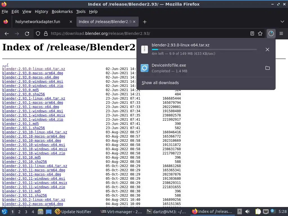Screen dimensions: 288x216
Task: Open the Help menu
Action: coord(93,12)
